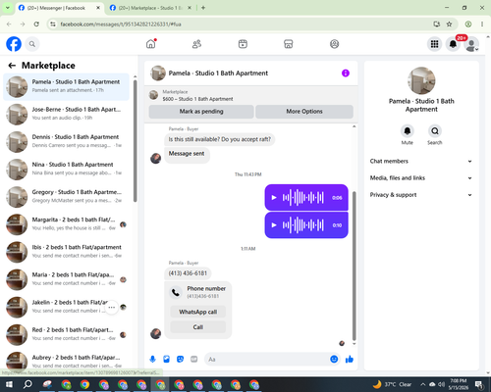
Task: Open emoji picker in message box
Action: tap(334, 360)
